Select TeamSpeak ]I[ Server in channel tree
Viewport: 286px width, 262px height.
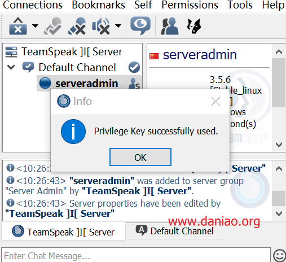(x=72, y=52)
